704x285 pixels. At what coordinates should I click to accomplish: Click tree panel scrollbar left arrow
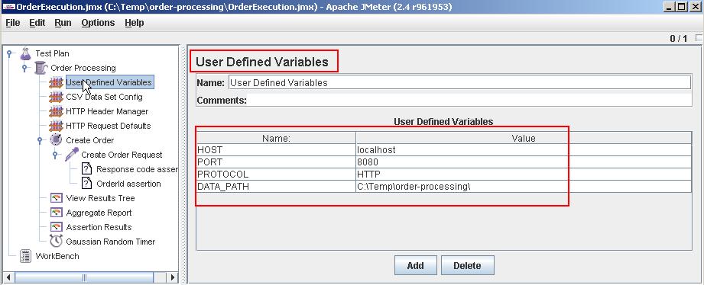(9, 278)
